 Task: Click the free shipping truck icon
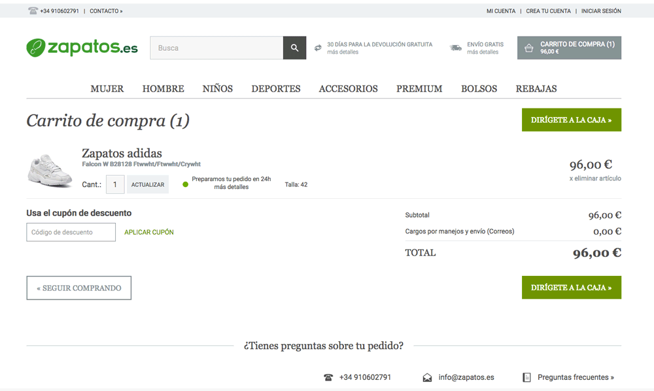pos(455,48)
